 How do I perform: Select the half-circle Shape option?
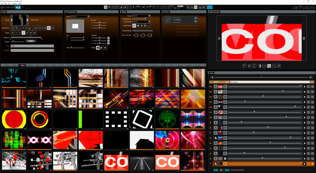click(x=102, y=48)
